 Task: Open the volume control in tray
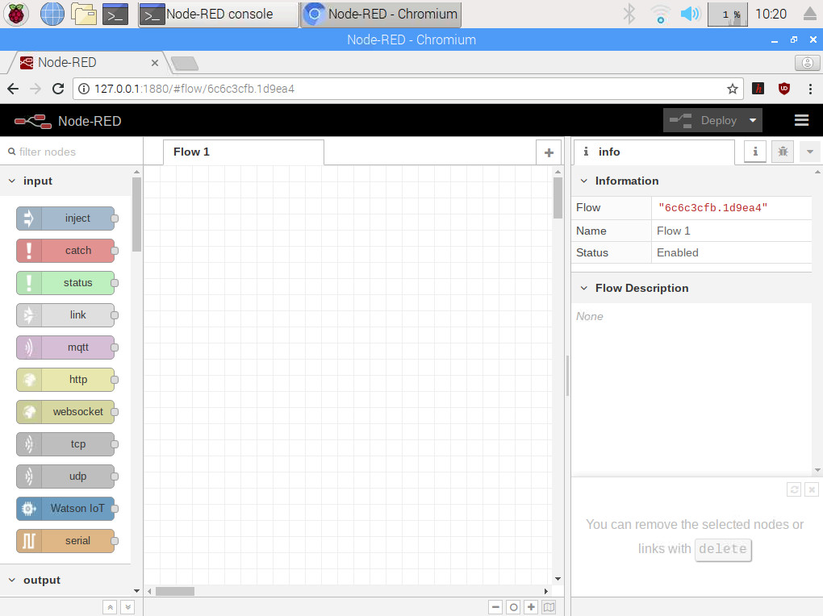point(690,15)
